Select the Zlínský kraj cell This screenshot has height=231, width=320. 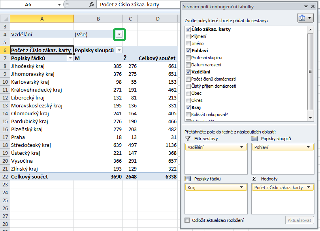(x=42, y=169)
